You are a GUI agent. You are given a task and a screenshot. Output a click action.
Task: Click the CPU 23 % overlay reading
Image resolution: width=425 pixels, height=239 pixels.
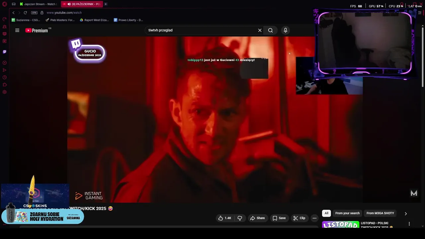click(x=396, y=6)
